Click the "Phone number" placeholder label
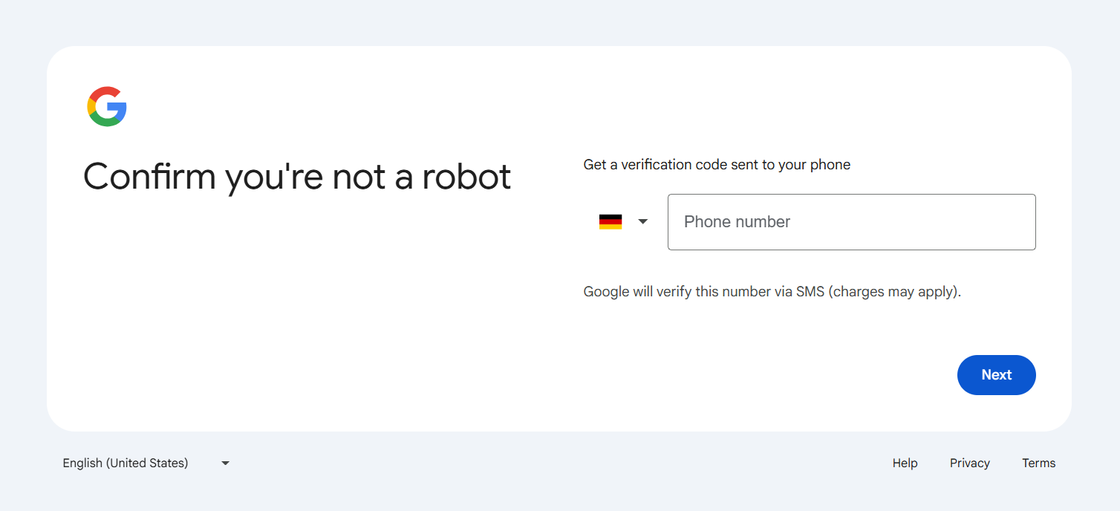This screenshot has width=1120, height=511. coord(737,222)
